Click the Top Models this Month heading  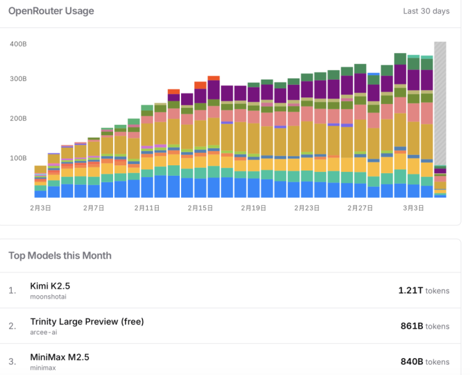tap(60, 255)
